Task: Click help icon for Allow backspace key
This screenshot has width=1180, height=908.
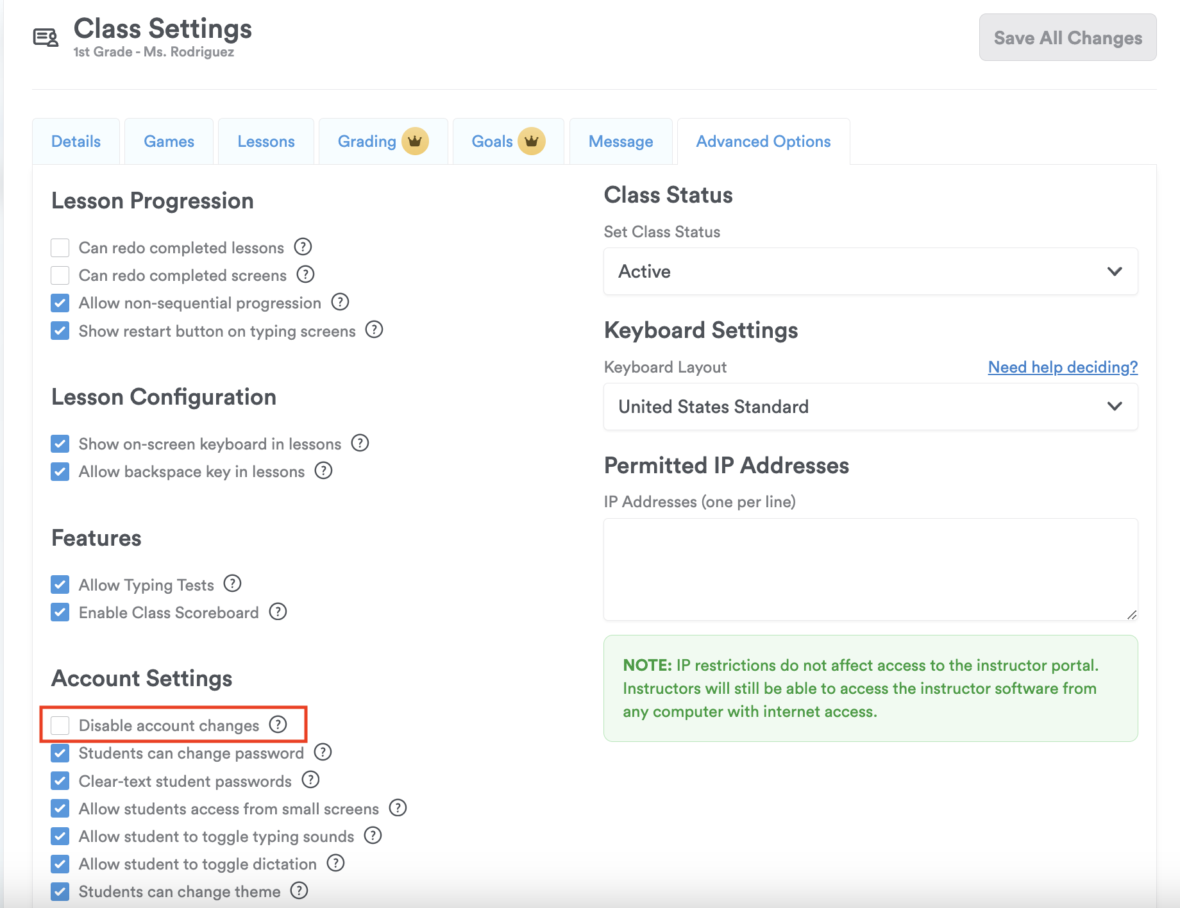Action: 323,471
